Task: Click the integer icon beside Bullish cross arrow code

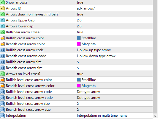Action: click(2, 50)
